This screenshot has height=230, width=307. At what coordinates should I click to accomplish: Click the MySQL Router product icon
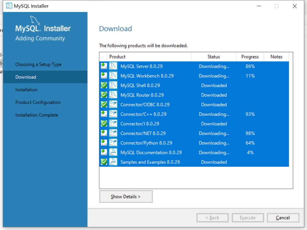[x=113, y=95]
